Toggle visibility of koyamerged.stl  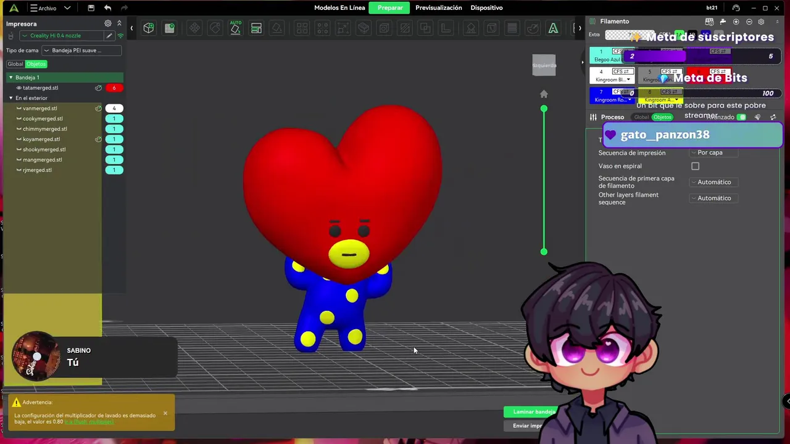point(19,139)
